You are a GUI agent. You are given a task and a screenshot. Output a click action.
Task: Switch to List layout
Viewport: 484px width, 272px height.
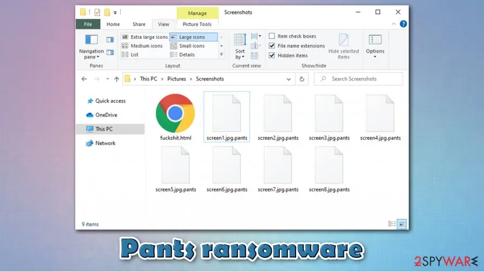[x=130, y=55]
